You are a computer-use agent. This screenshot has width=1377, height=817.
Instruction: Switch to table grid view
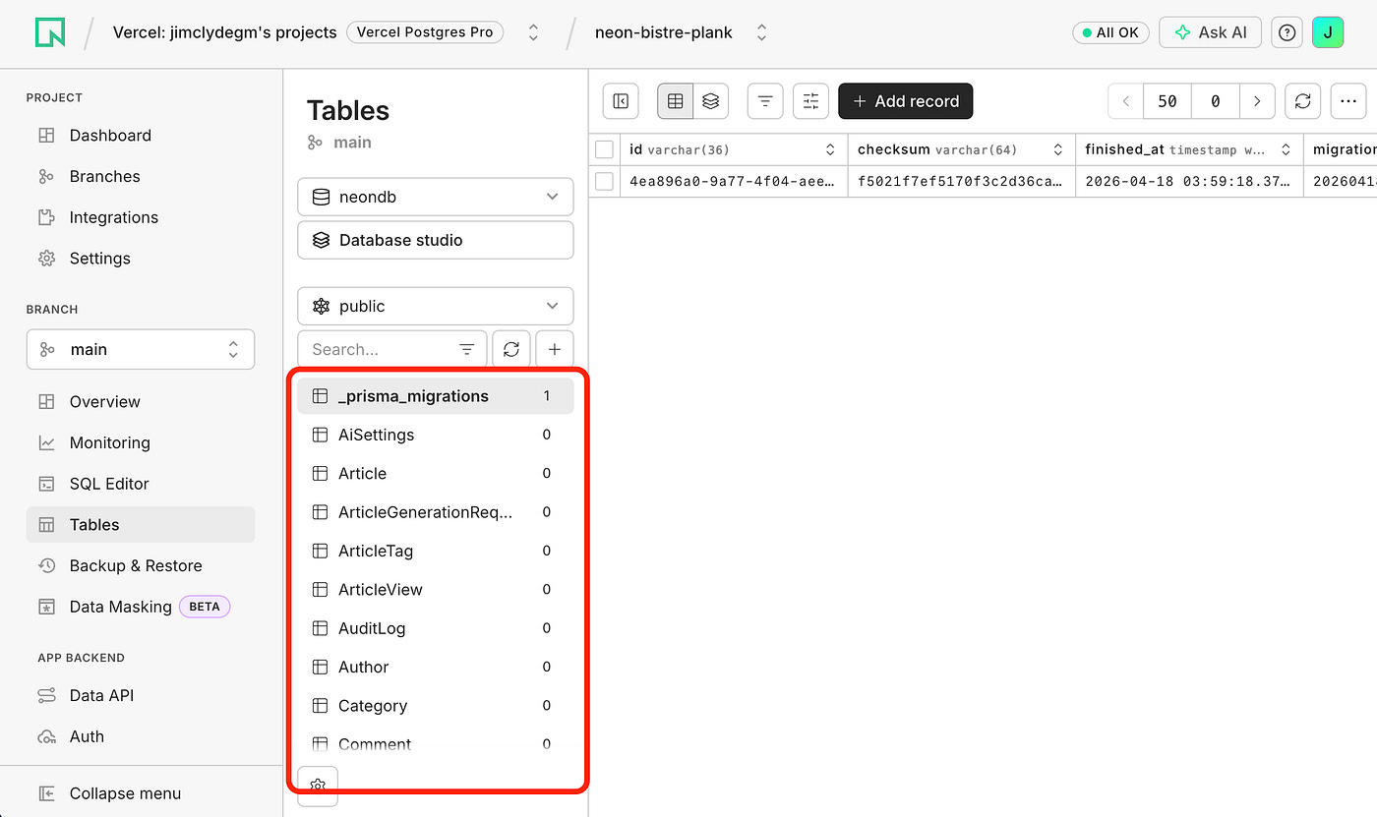(675, 101)
